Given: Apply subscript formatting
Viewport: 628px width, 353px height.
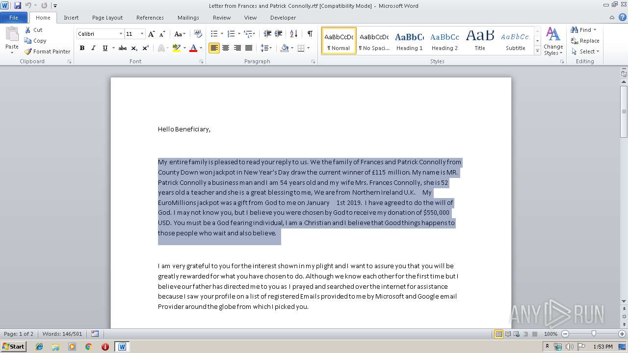Looking at the screenshot, I should [x=134, y=48].
